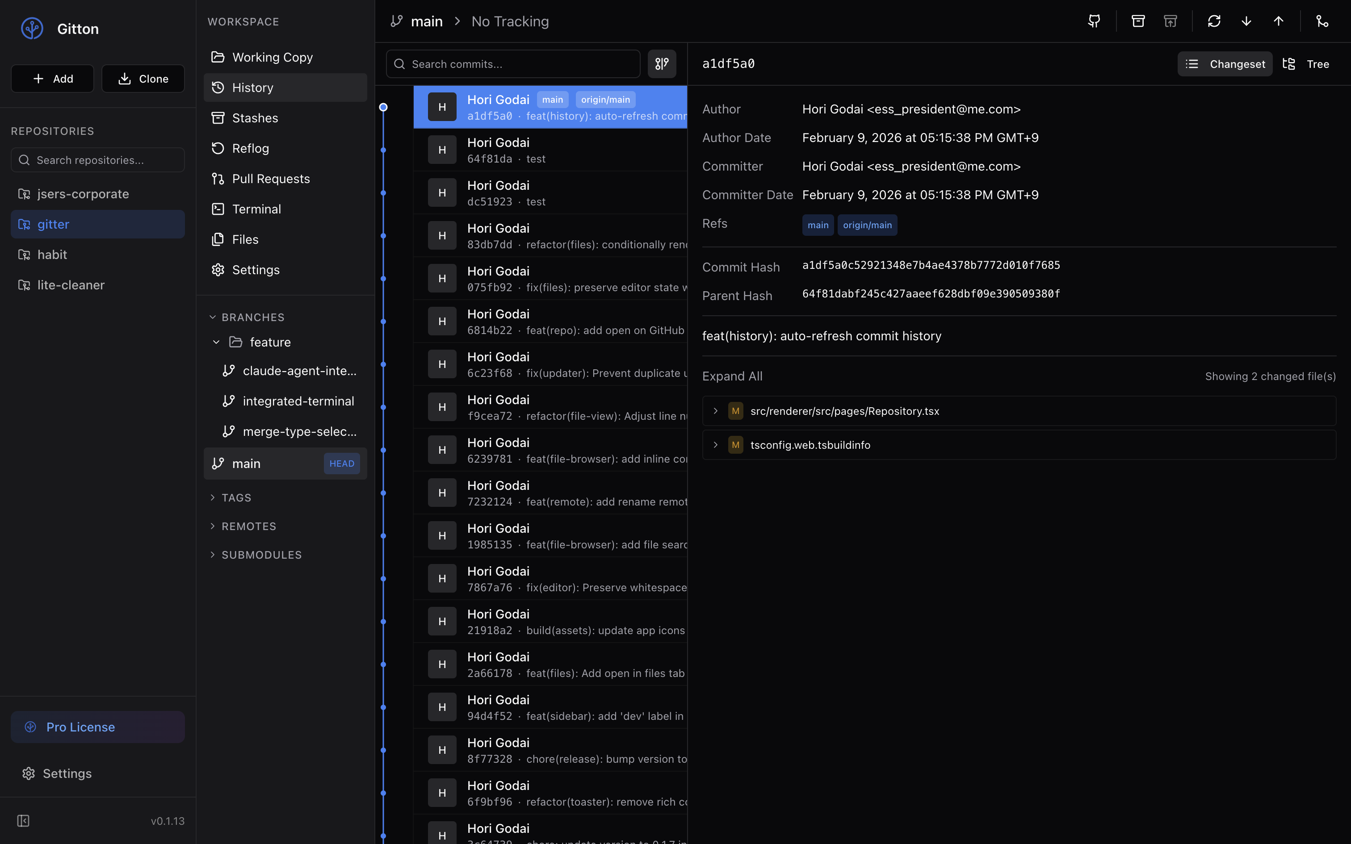Open the Stashes workspace item
The image size is (1351, 844).
tap(255, 118)
